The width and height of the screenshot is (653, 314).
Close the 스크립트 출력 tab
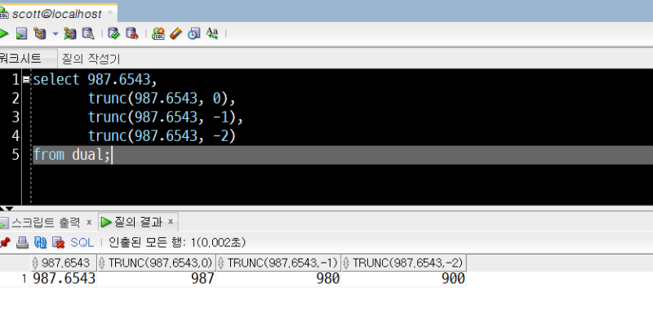coord(89,223)
